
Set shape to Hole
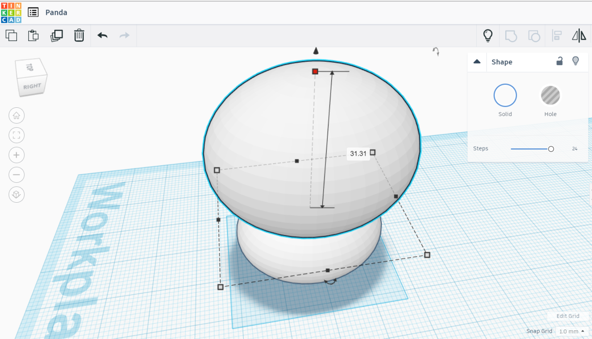point(551,95)
